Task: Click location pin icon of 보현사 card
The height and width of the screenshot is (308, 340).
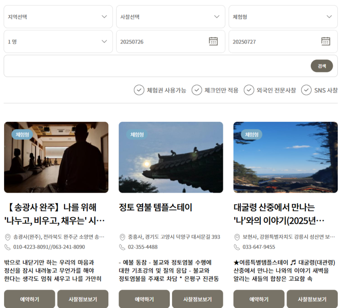Action: coord(237,237)
